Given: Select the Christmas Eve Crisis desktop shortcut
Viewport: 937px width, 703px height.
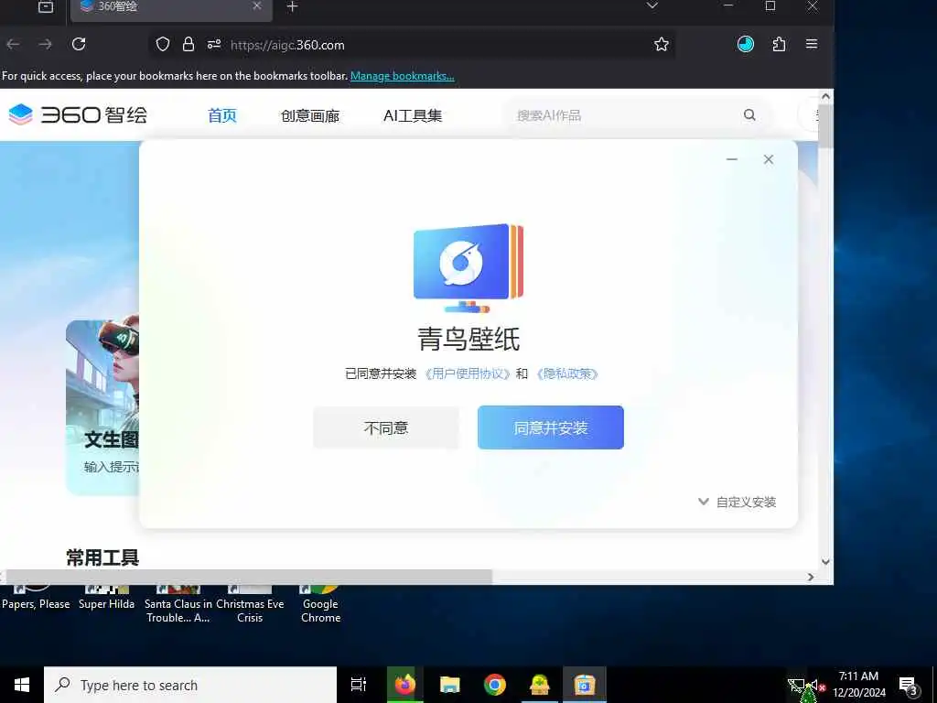Looking at the screenshot, I should point(250,604).
